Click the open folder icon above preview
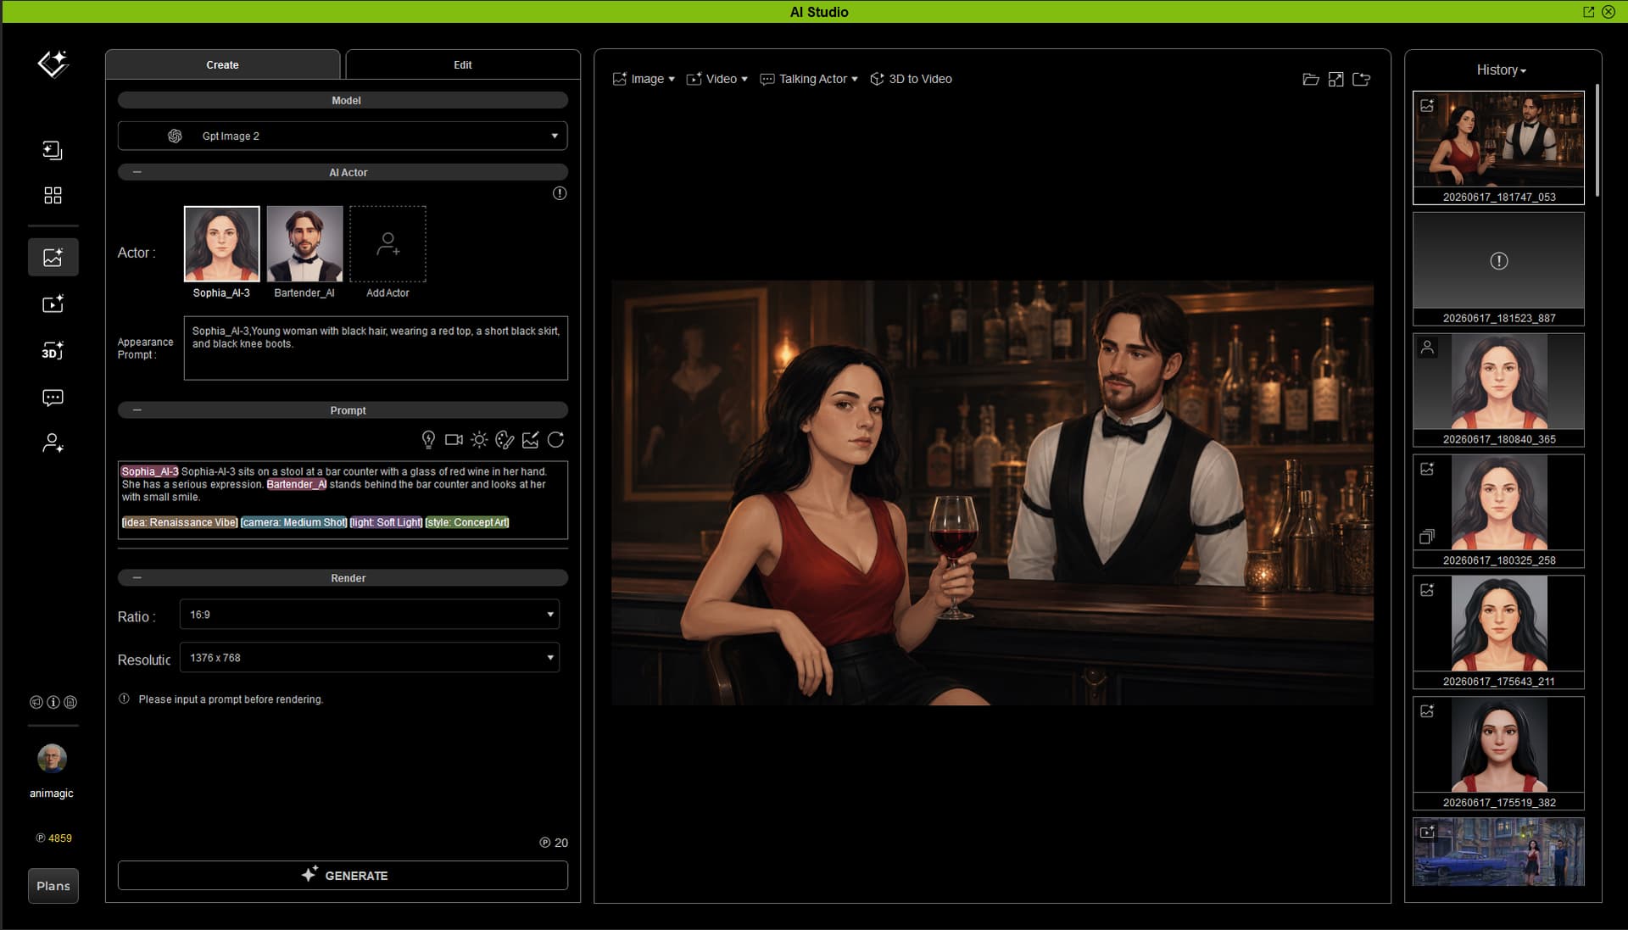Image resolution: width=1628 pixels, height=930 pixels. click(1310, 79)
